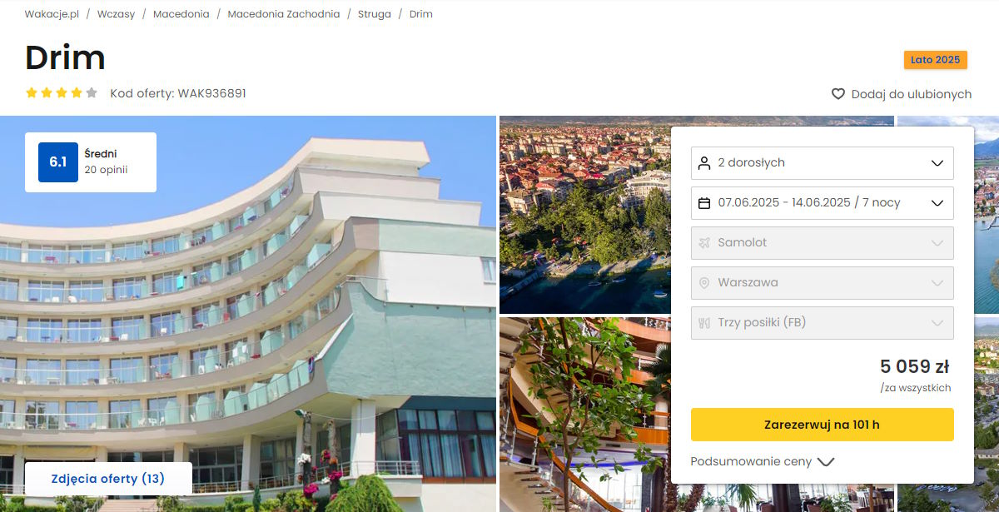Click the location pin icon by Warszawa
Screen dimensions: 999x512
point(704,283)
